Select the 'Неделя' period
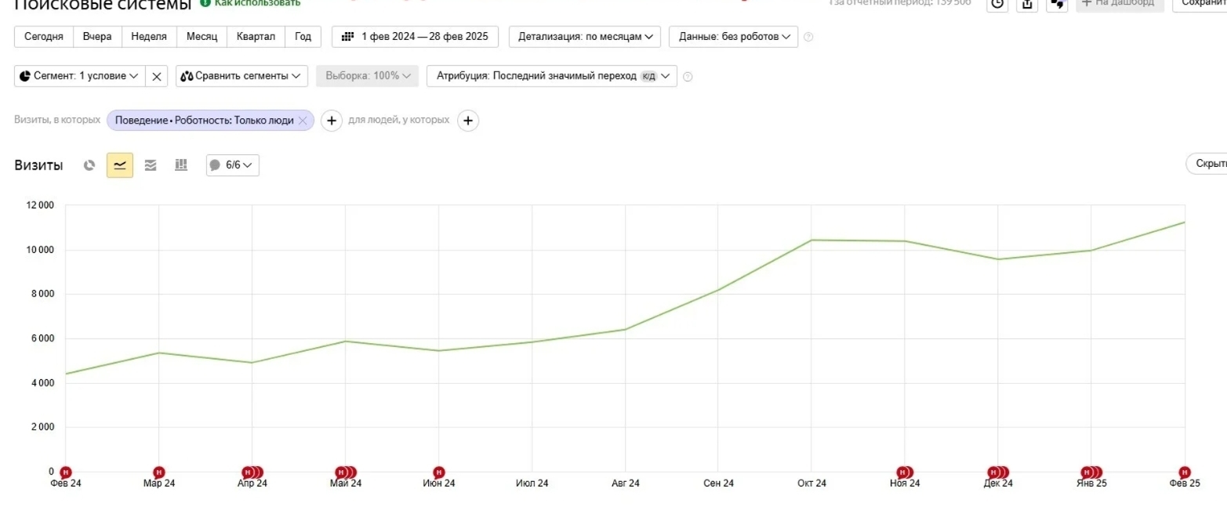This screenshot has width=1227, height=528. pyautogui.click(x=149, y=37)
